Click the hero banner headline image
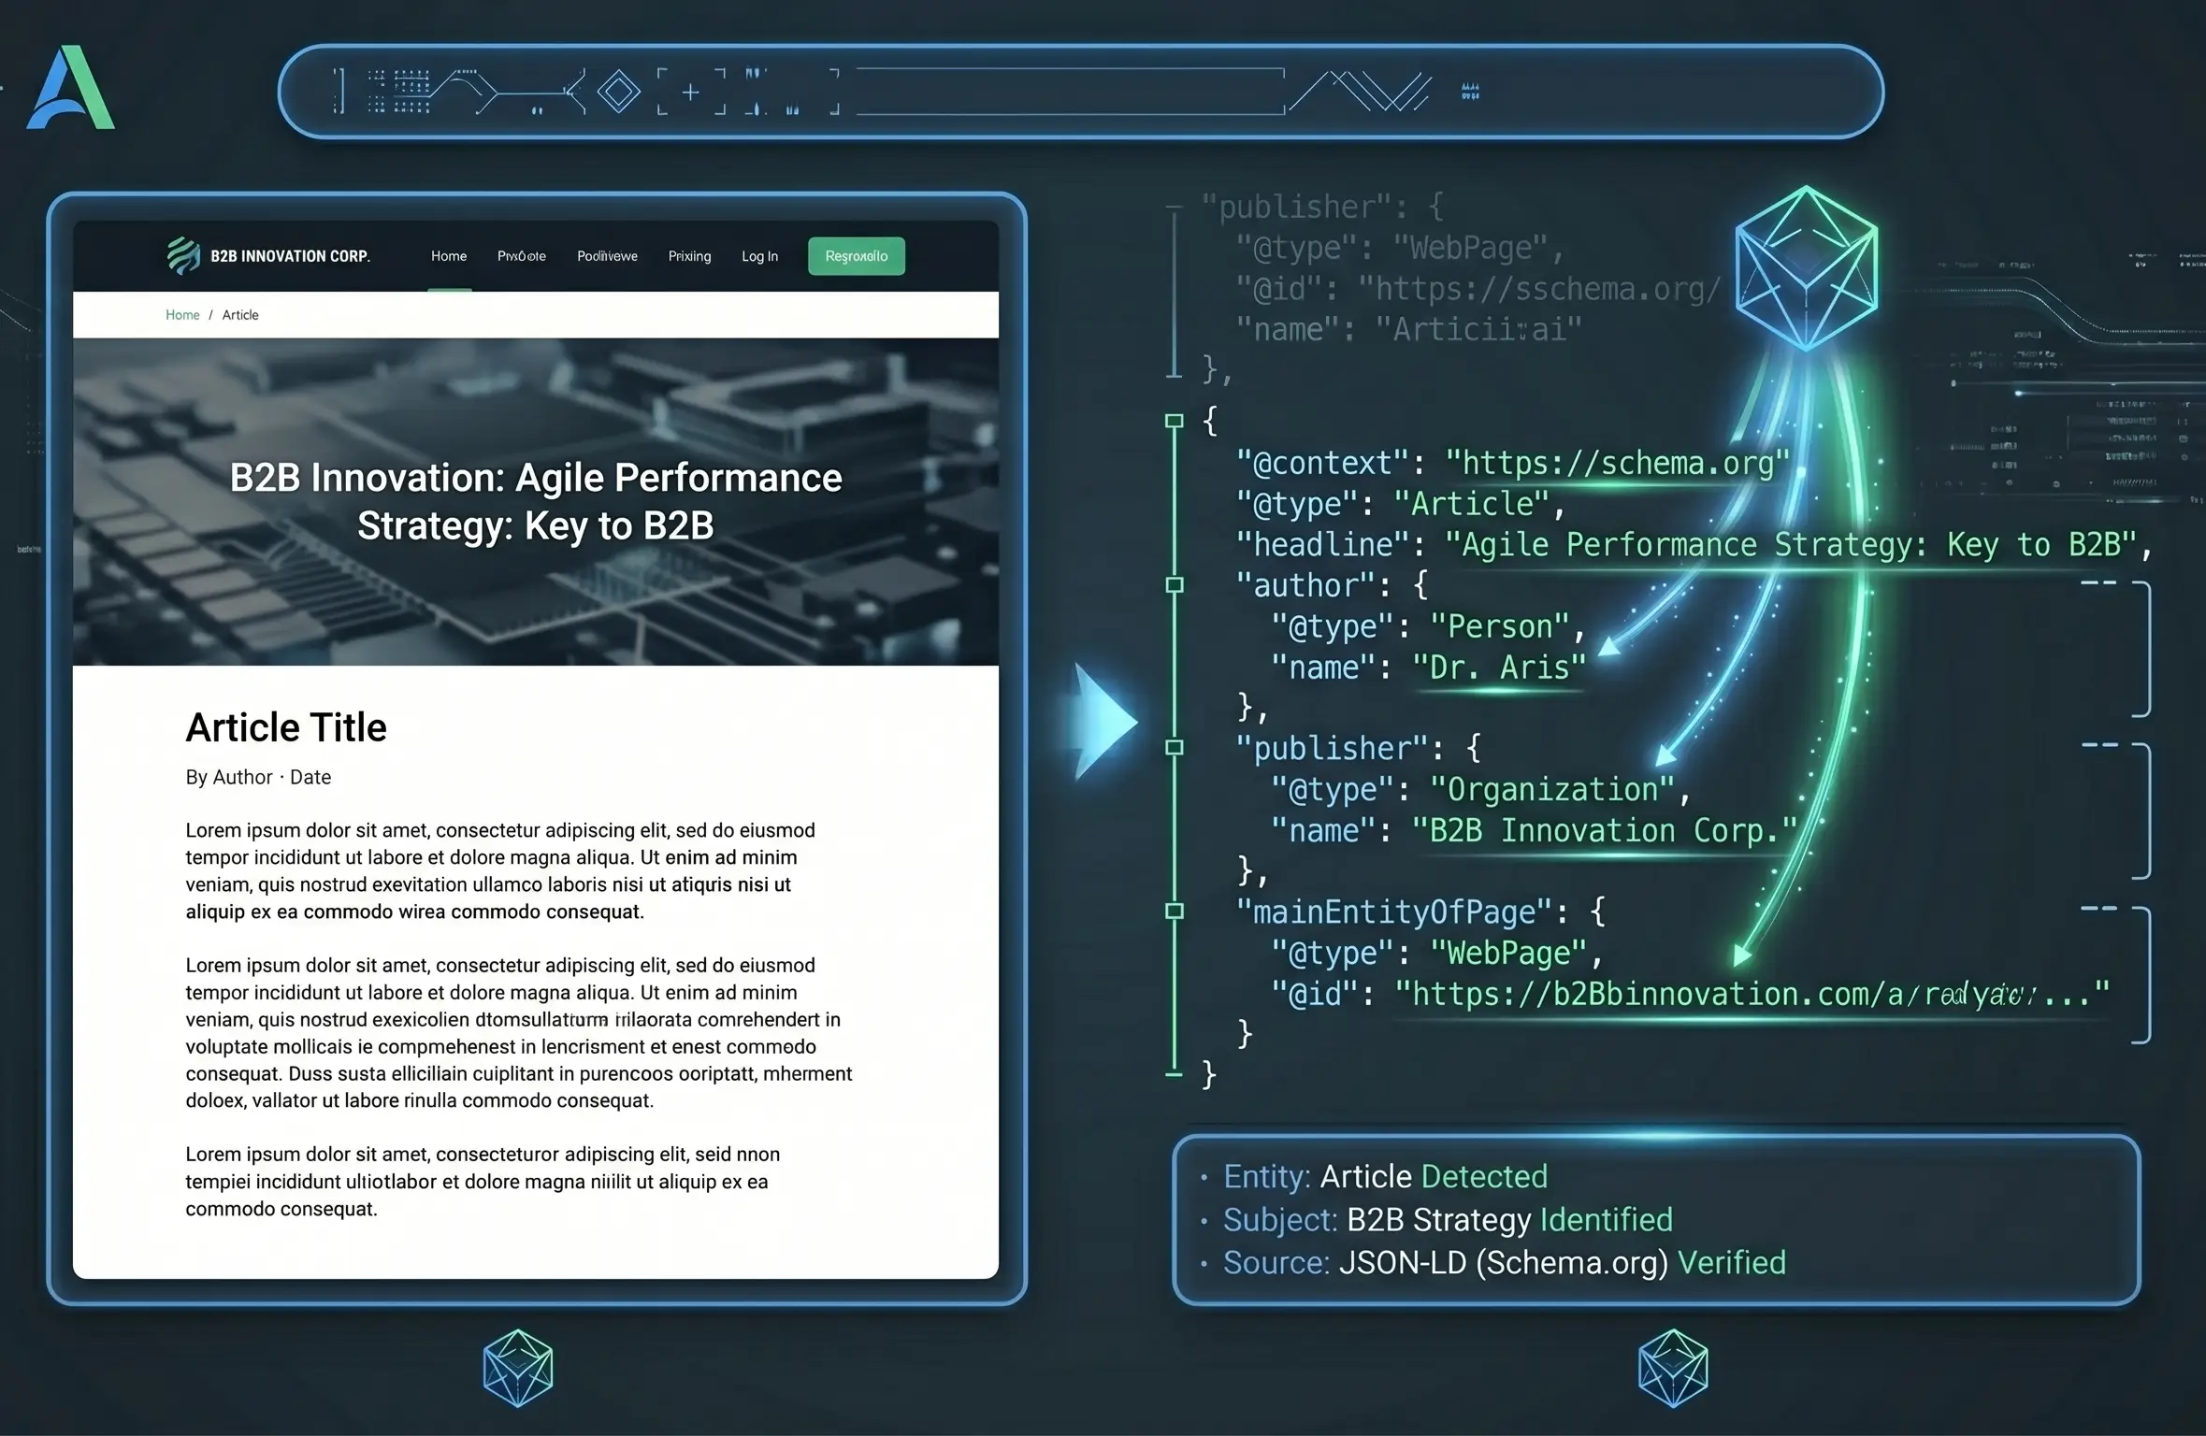Image resolution: width=2206 pixels, height=1436 pixels. tap(536, 501)
